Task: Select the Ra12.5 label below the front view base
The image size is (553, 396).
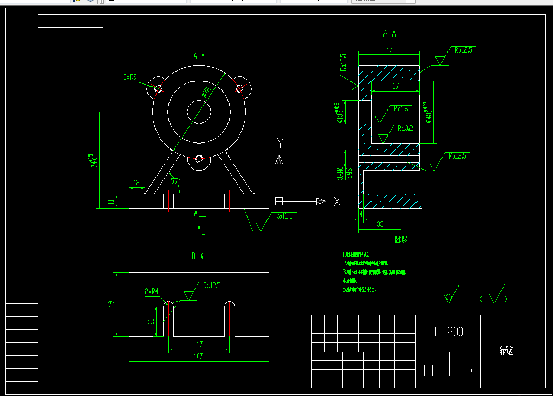Action: pos(284,216)
